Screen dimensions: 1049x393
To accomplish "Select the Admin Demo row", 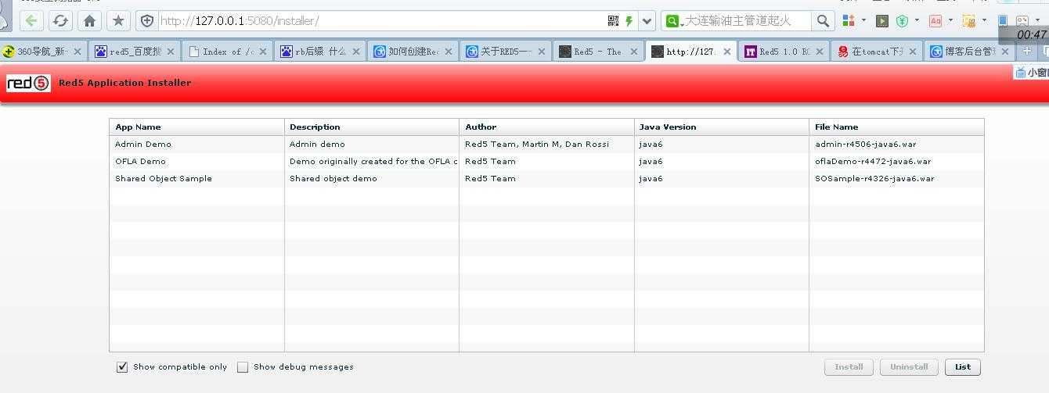I will click(546, 144).
